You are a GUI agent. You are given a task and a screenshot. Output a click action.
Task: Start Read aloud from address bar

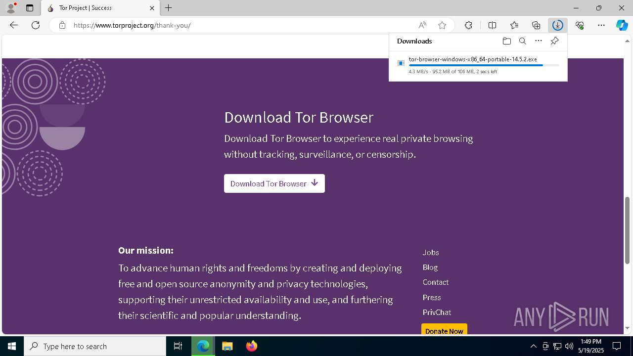tap(422, 25)
